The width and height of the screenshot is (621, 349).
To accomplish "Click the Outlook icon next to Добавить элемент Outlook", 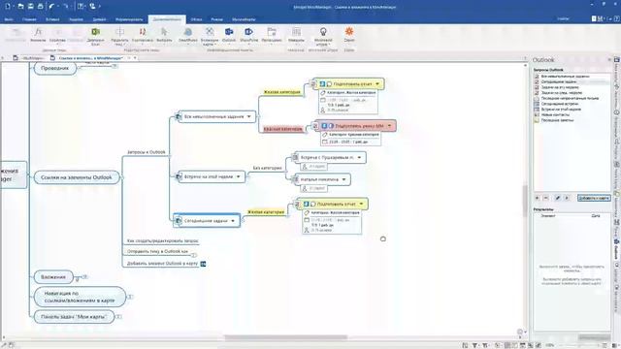I will tap(203, 264).
